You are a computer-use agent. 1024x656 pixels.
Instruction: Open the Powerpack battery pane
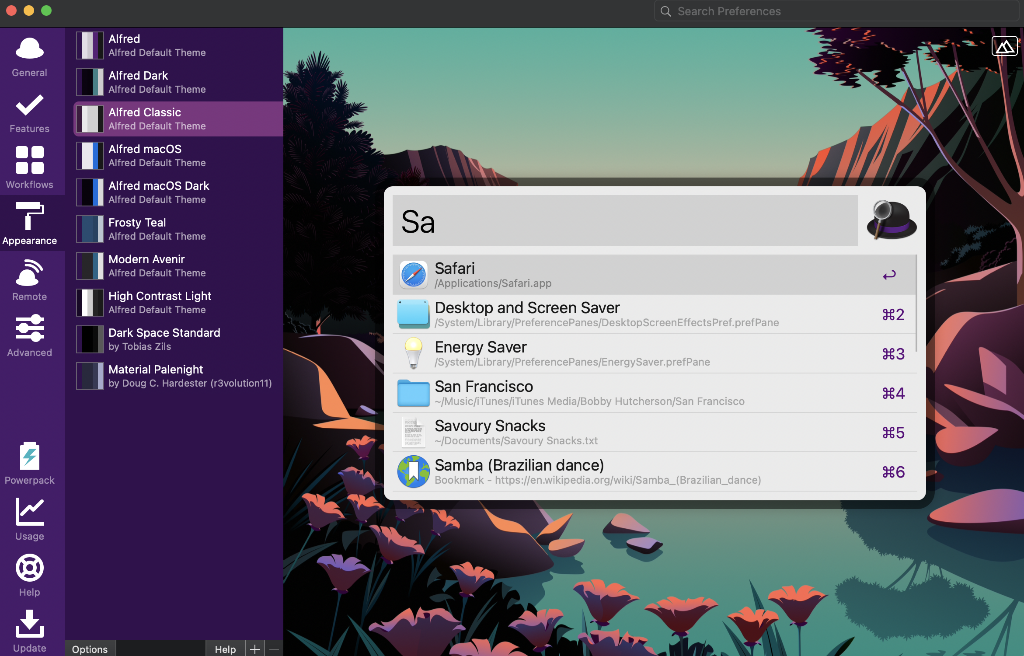[29, 464]
